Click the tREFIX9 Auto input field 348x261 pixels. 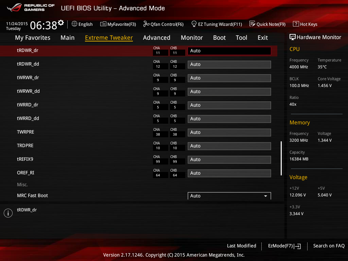[x=229, y=160]
